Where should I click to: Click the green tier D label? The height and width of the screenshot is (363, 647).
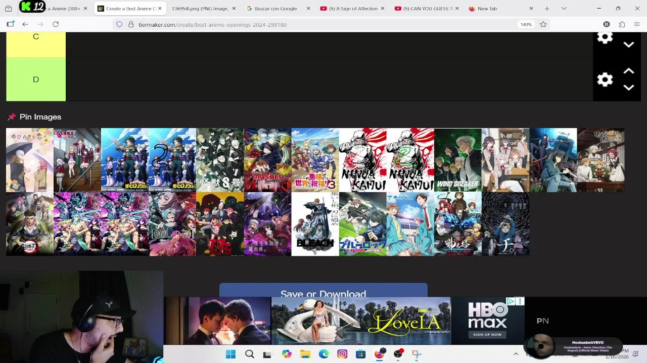[x=36, y=80]
